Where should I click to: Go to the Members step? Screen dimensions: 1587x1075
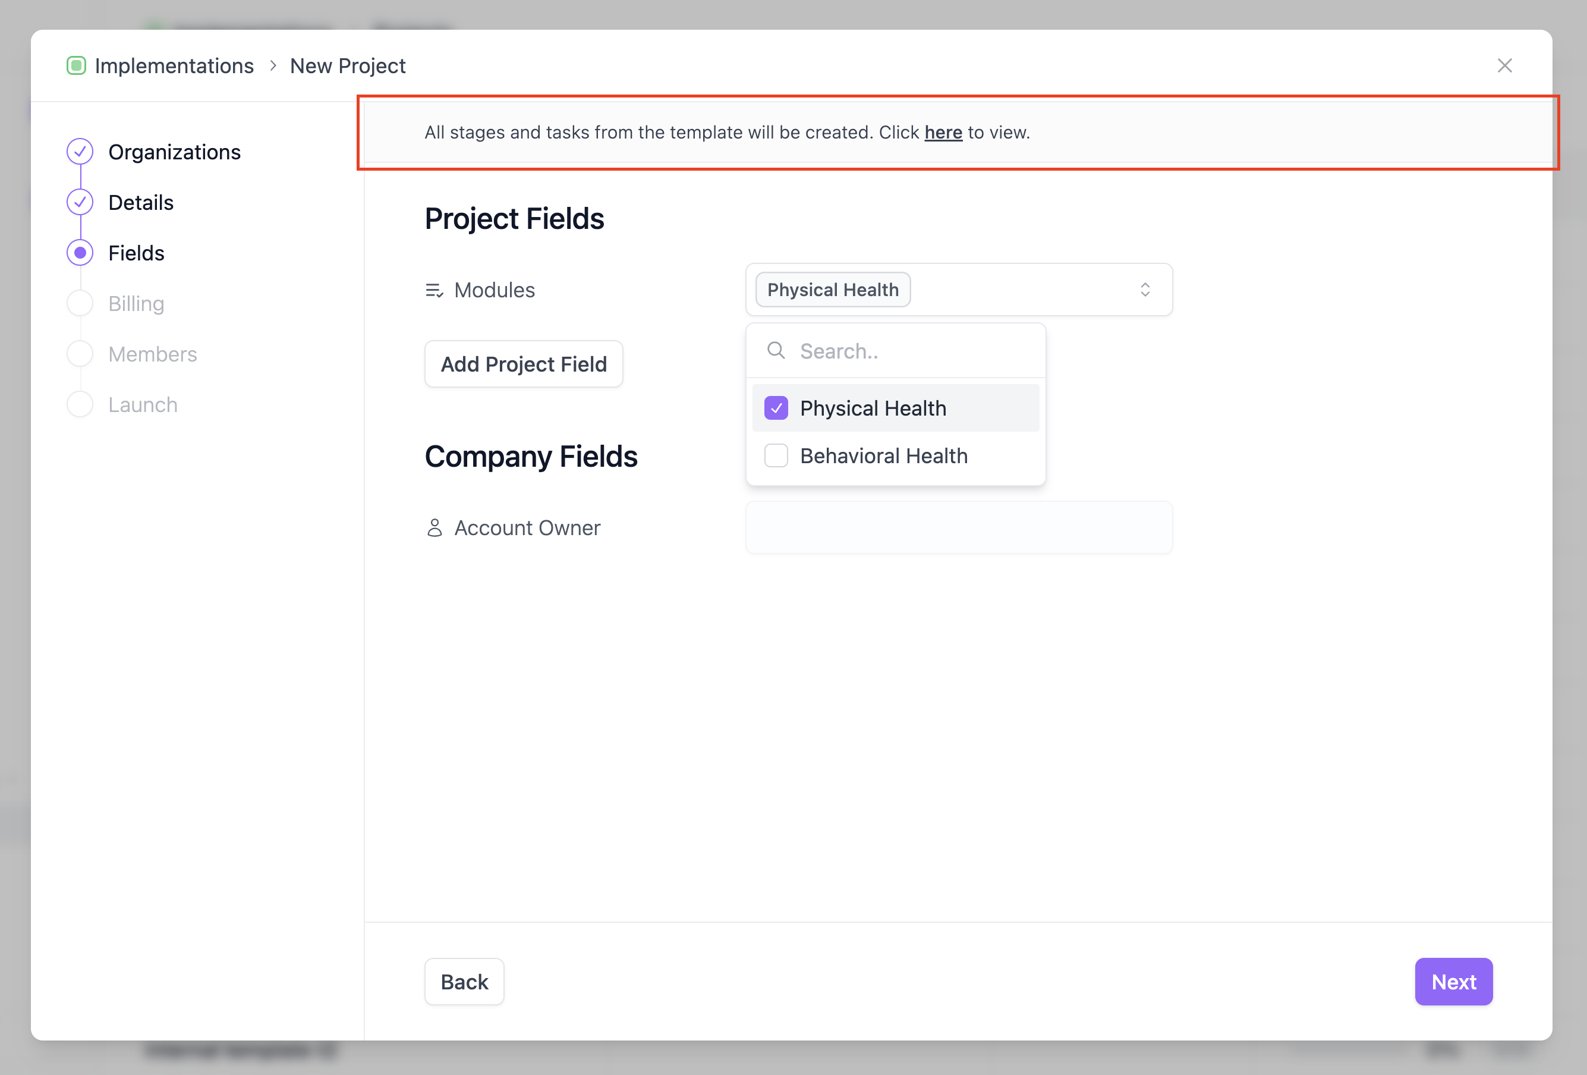tap(152, 354)
